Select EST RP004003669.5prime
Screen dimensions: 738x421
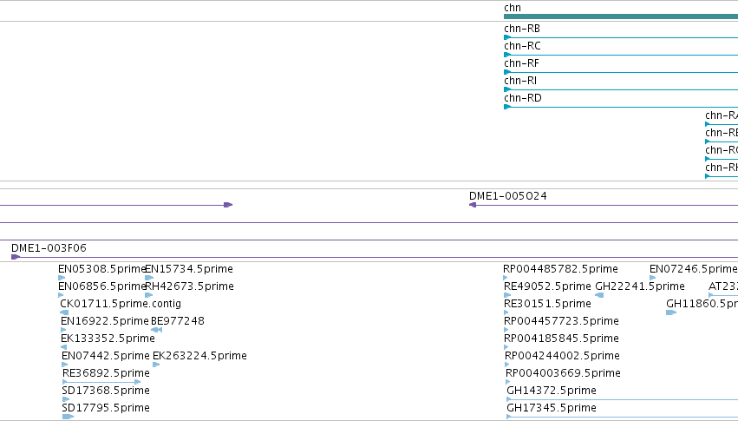(563, 373)
